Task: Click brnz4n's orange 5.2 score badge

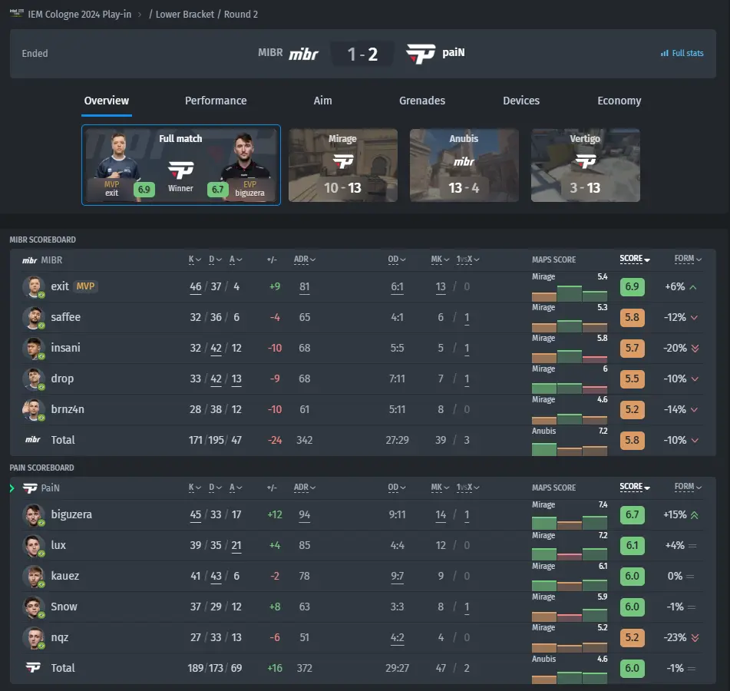Action: [632, 410]
